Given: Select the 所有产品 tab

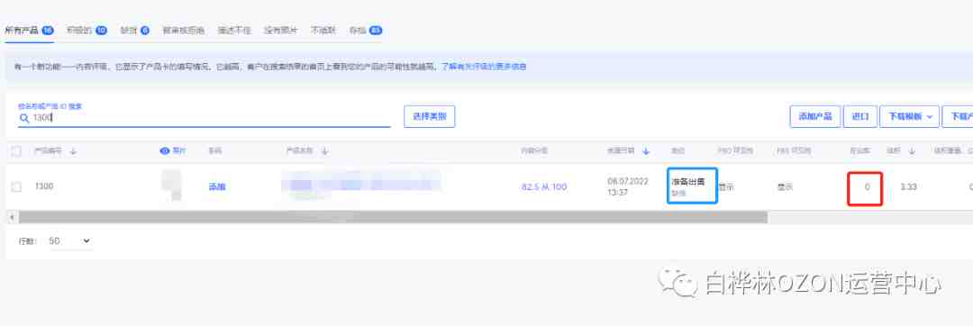Looking at the screenshot, I should point(29,31).
